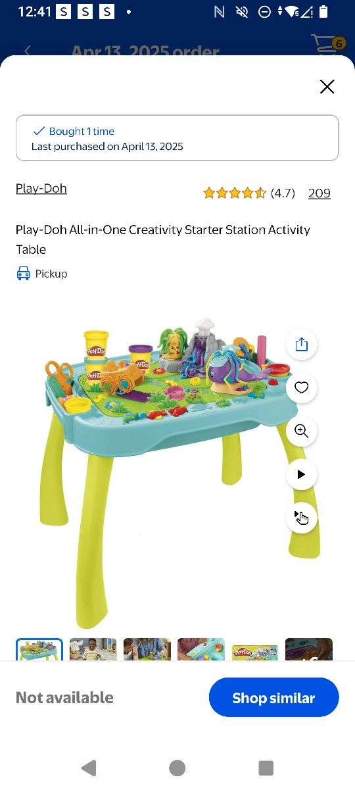Close the product detail sheet
Image resolution: width=355 pixels, height=792 pixels.
[327, 87]
